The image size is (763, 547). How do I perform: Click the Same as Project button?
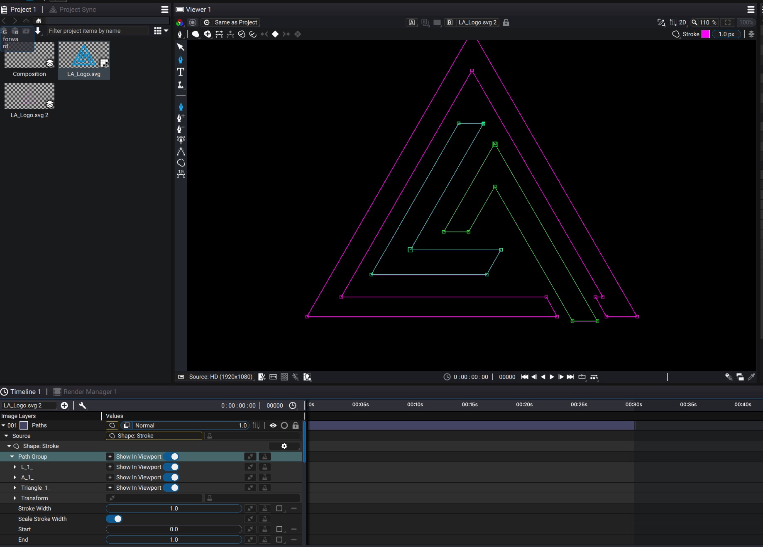[231, 22]
